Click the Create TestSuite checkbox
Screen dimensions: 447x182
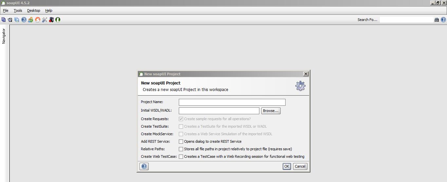click(x=181, y=126)
